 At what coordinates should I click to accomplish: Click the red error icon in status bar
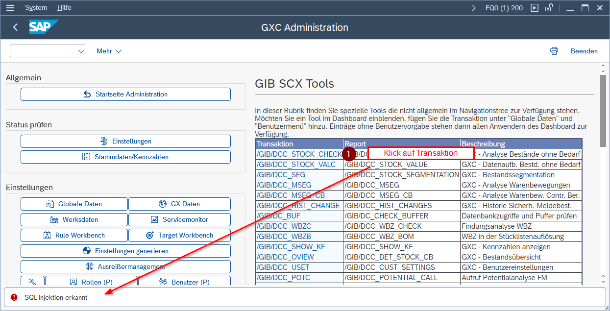(x=14, y=297)
